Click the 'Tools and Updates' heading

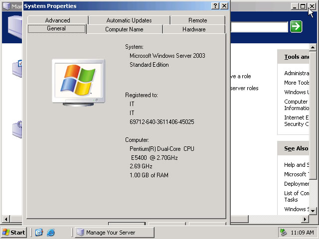coord(297,57)
